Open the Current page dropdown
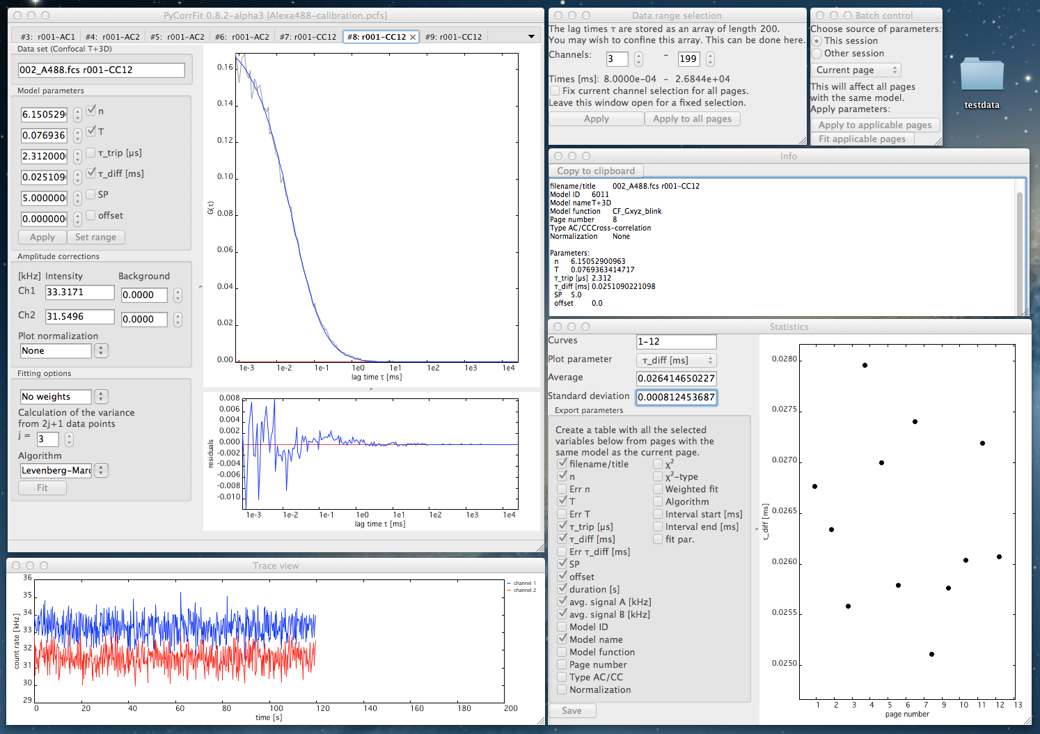This screenshot has width=1040, height=734. pyautogui.click(x=856, y=70)
